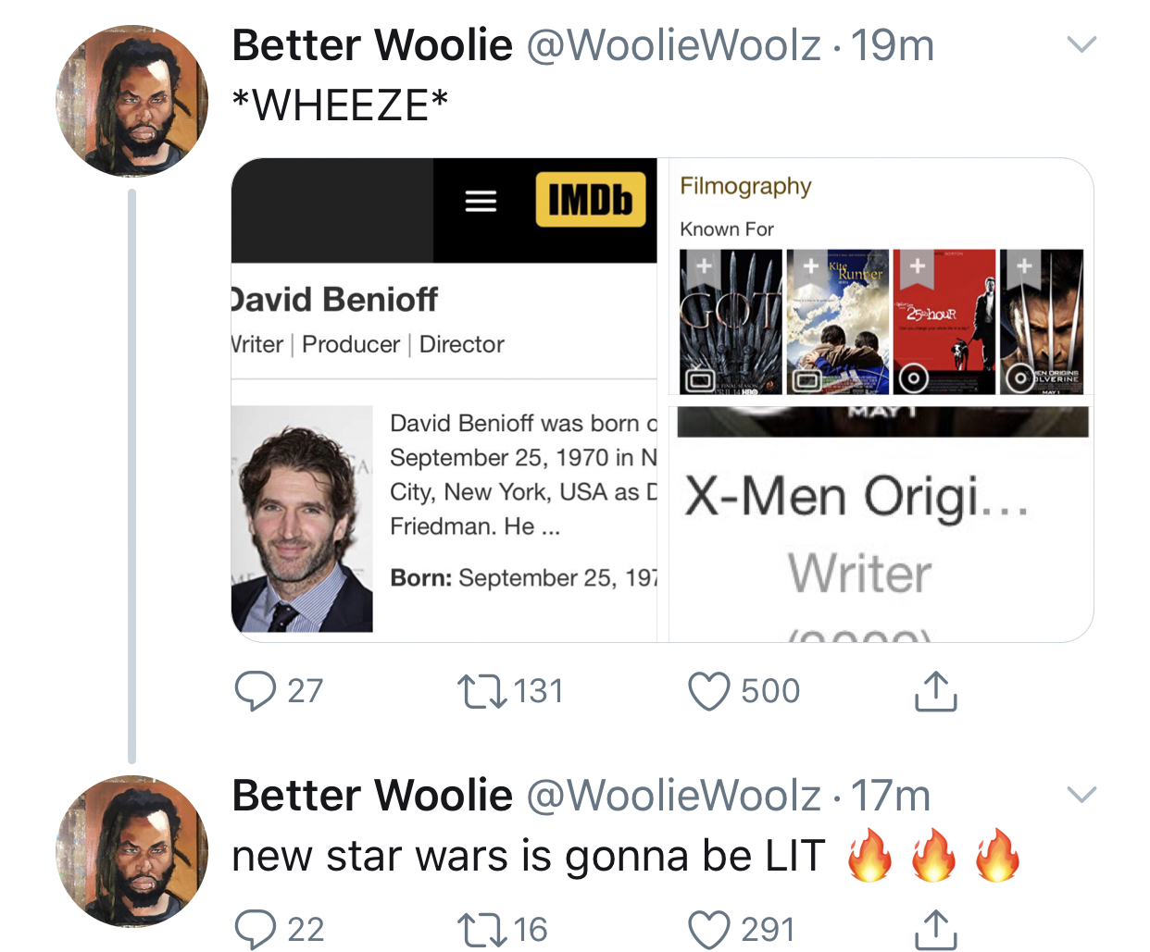Open the 17m timestamp of second tweet
Viewport: 1150px width, 952px height.
(x=891, y=796)
